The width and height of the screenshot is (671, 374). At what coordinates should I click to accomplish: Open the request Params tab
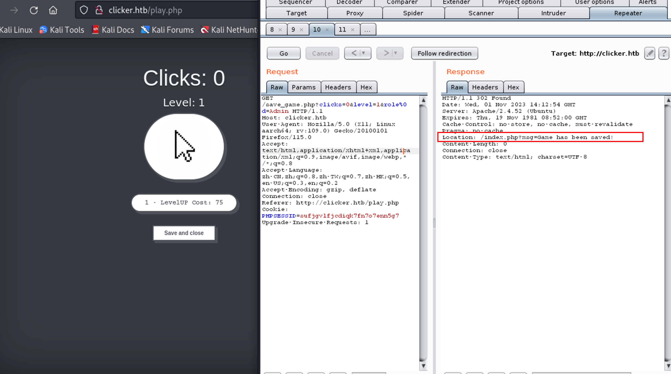(304, 87)
